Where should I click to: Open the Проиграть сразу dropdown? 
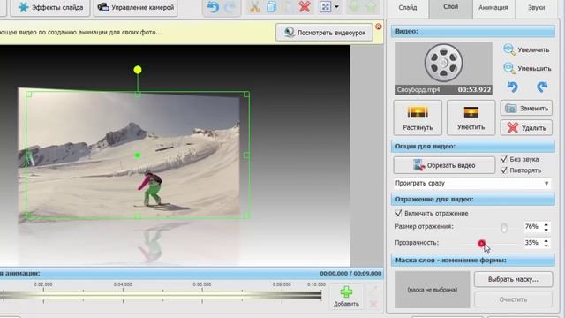[473, 183]
